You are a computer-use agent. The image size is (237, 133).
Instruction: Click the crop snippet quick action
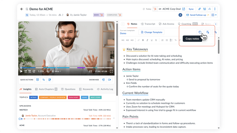(x=44, y=80)
